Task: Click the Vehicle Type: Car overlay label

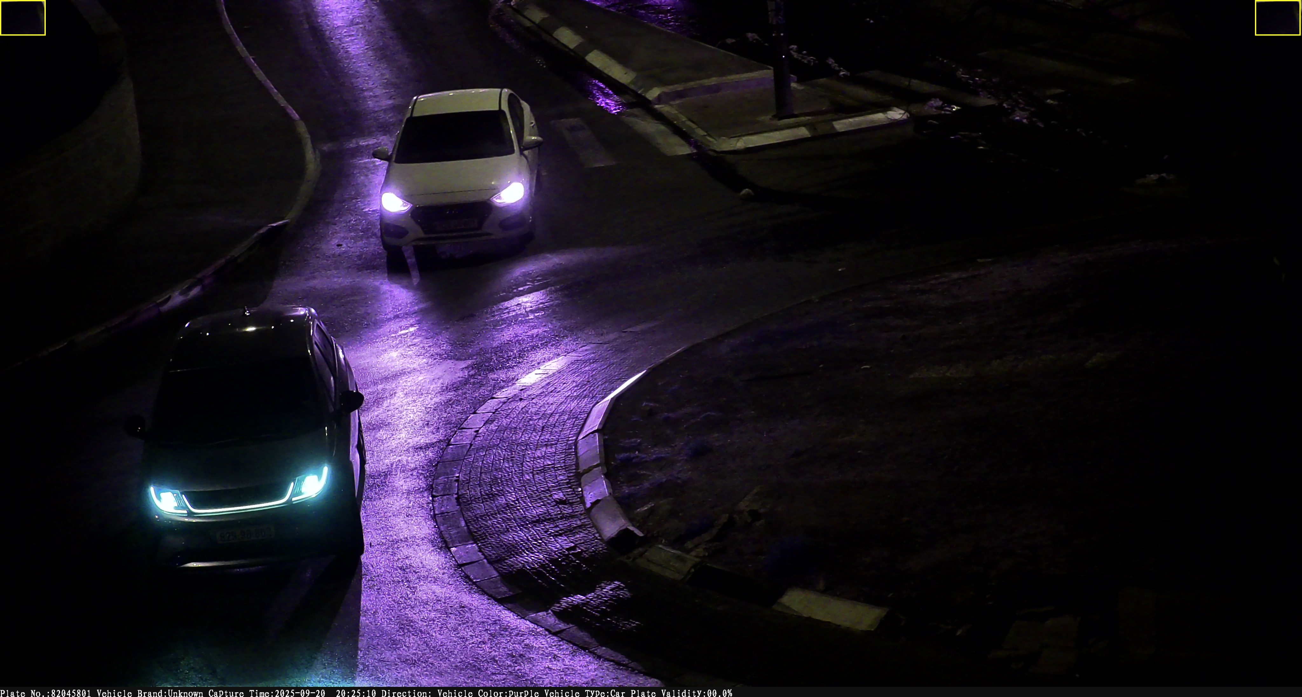Action: tap(585, 693)
